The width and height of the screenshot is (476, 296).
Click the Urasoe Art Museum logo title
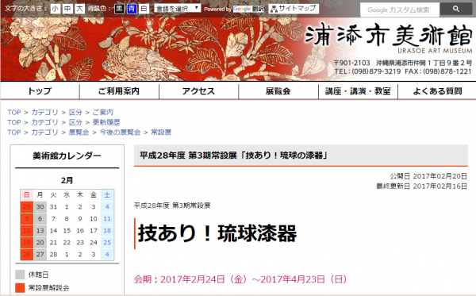tap(389, 38)
